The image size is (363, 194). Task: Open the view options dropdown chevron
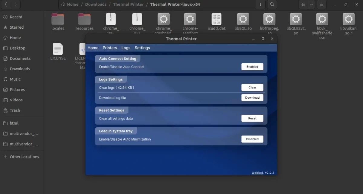tap(312, 5)
